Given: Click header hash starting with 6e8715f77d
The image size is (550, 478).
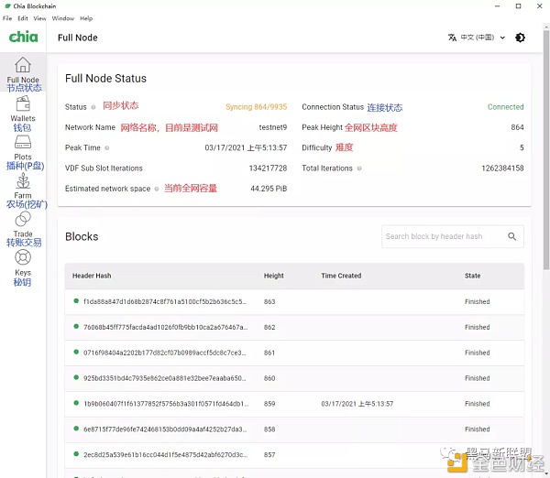Looking at the screenshot, I should [165, 429].
